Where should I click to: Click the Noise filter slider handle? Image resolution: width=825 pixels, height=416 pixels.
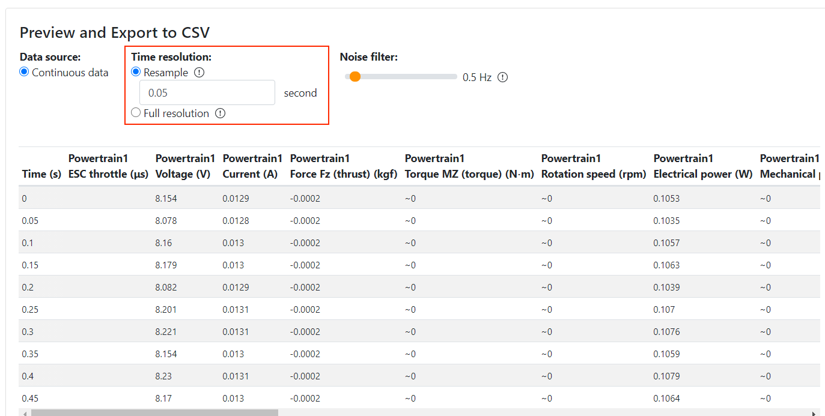[x=355, y=77]
